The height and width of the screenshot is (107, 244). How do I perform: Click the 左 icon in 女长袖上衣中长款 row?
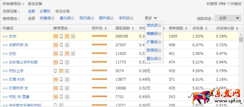(x=67, y=62)
